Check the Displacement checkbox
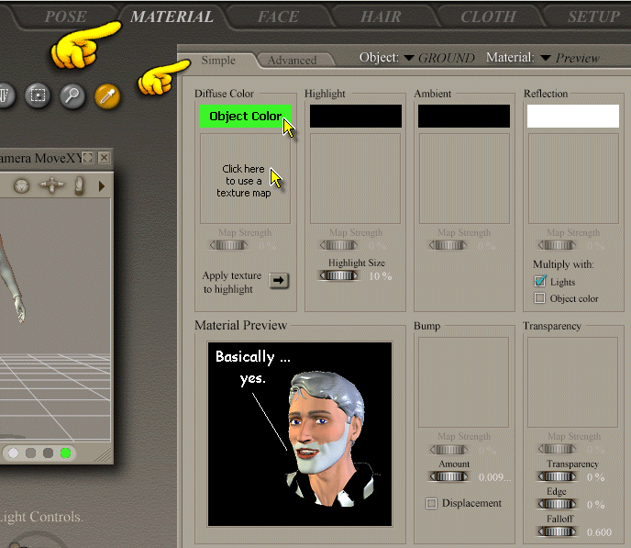This screenshot has height=548, width=631. pos(431,503)
